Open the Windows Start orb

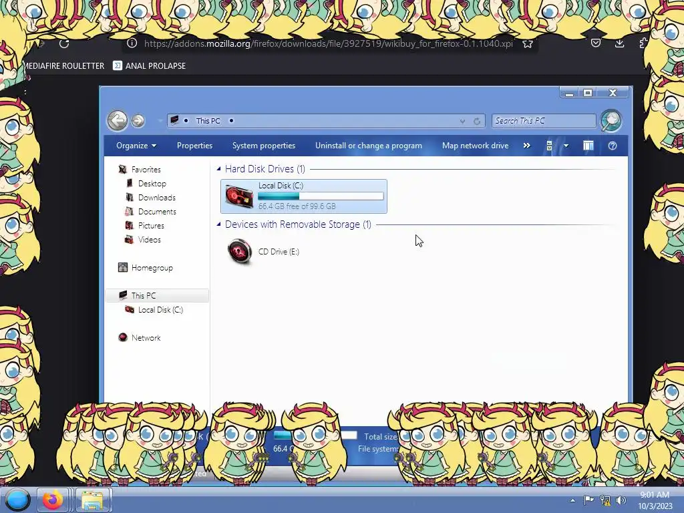pos(17,500)
